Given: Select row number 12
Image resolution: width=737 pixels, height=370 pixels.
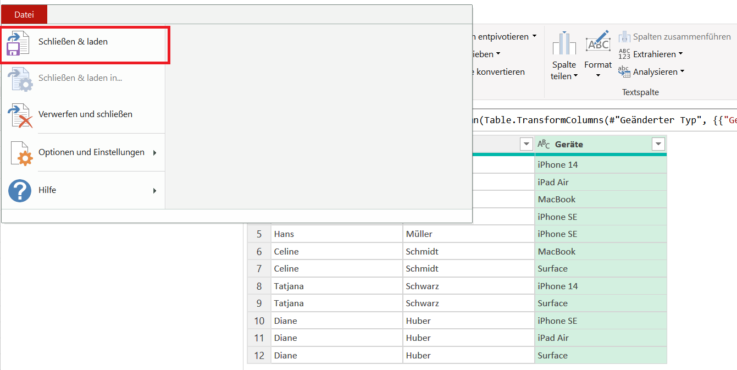Looking at the screenshot, I should click(259, 356).
